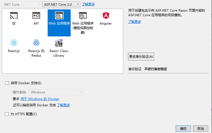Viewport: 212px width, 133px height.
Task: Click the 更改身份验证(A) button
Action: point(141,56)
